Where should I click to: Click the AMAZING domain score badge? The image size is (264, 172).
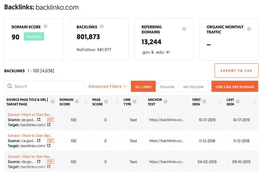coord(34,36)
